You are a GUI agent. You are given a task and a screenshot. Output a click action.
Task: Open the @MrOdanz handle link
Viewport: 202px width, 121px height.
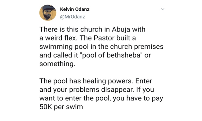(72, 17)
